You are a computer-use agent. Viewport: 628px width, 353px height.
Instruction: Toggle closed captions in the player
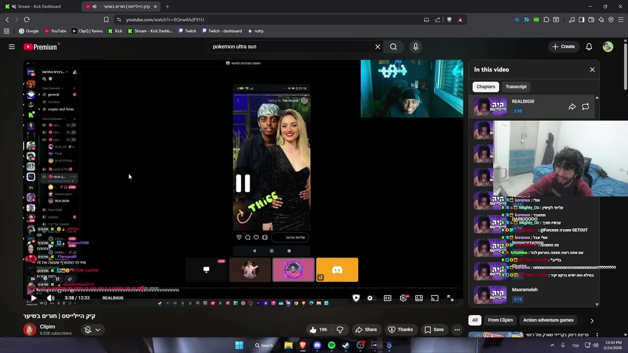(x=388, y=298)
